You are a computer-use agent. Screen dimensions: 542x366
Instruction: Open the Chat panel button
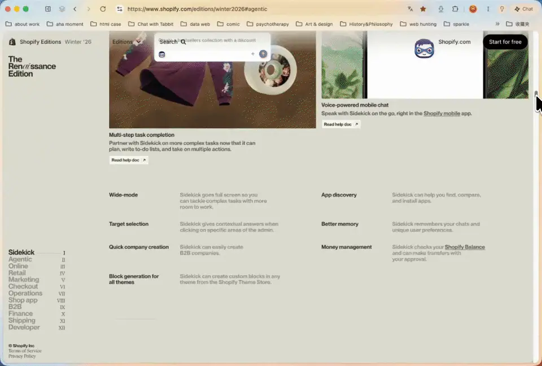[x=523, y=9]
